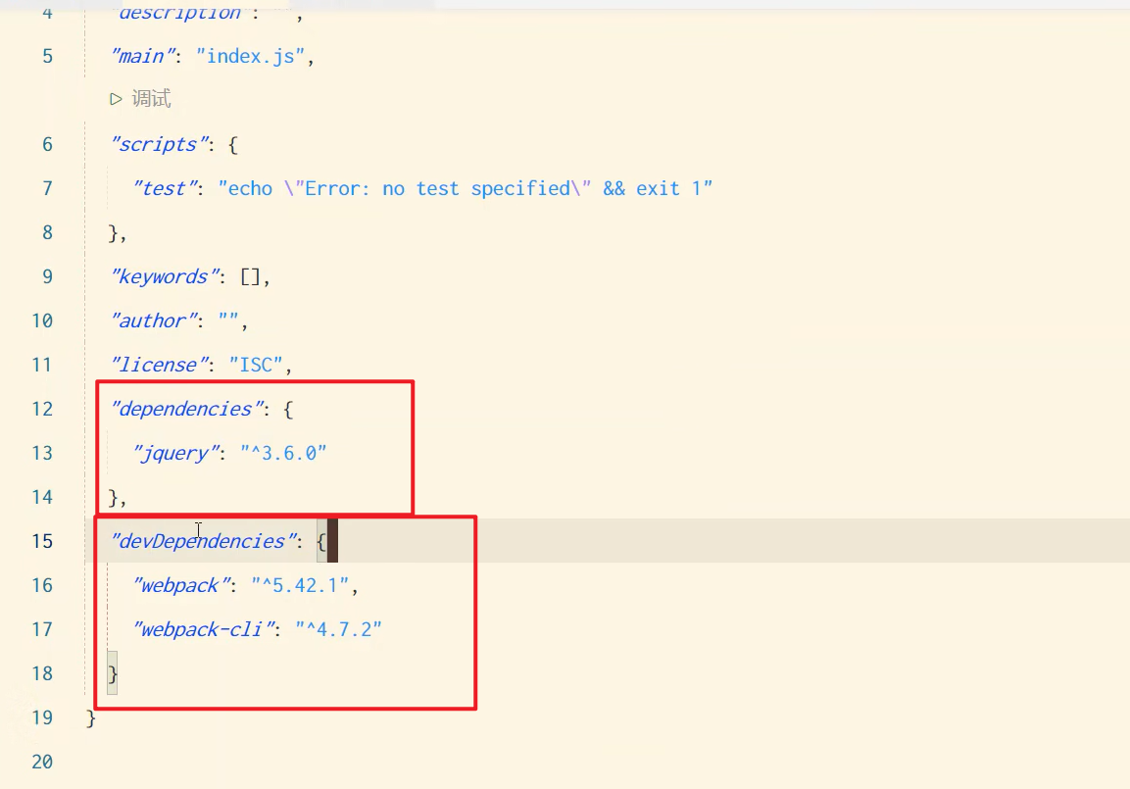1130x789 pixels.
Task: Click line number 20 in the gutter
Action: click(x=42, y=762)
